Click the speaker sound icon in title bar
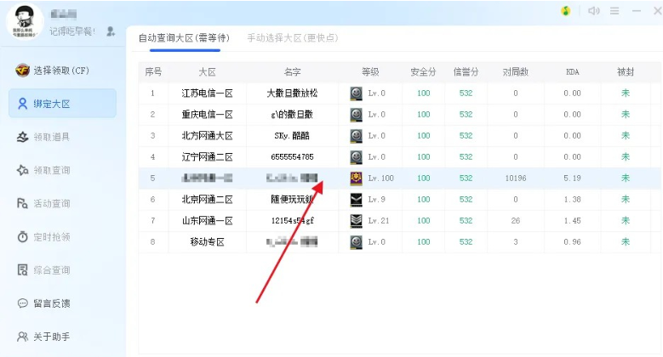 [x=593, y=11]
